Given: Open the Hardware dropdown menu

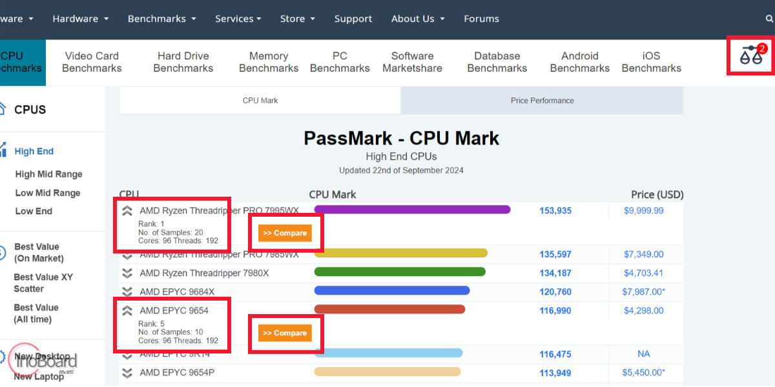Looking at the screenshot, I should (81, 19).
